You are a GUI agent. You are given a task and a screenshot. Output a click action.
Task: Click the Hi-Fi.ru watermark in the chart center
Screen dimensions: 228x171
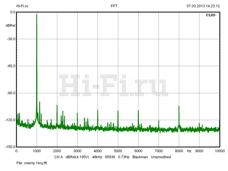tap(113, 85)
